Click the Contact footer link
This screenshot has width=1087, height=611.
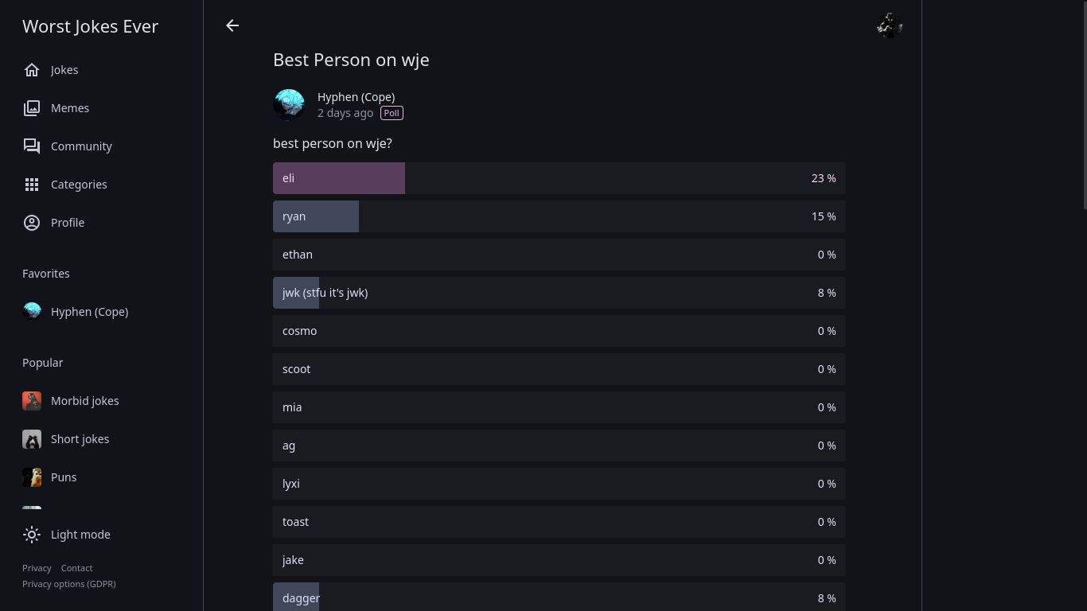(x=76, y=568)
